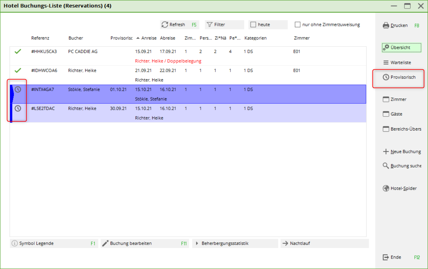Viewport: 428px width, 269px height.
Task: Click the globe icon for Hotel-Spider
Action: [386, 188]
